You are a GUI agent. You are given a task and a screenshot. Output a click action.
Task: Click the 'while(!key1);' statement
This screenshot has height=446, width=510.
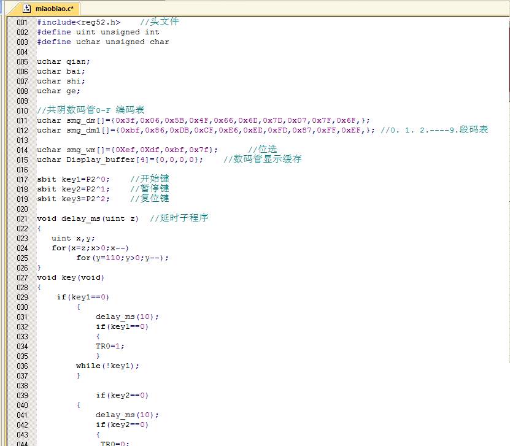pos(107,366)
